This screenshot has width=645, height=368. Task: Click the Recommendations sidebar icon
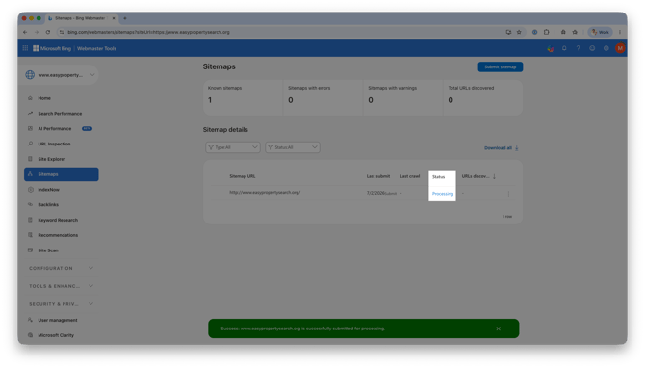point(30,235)
